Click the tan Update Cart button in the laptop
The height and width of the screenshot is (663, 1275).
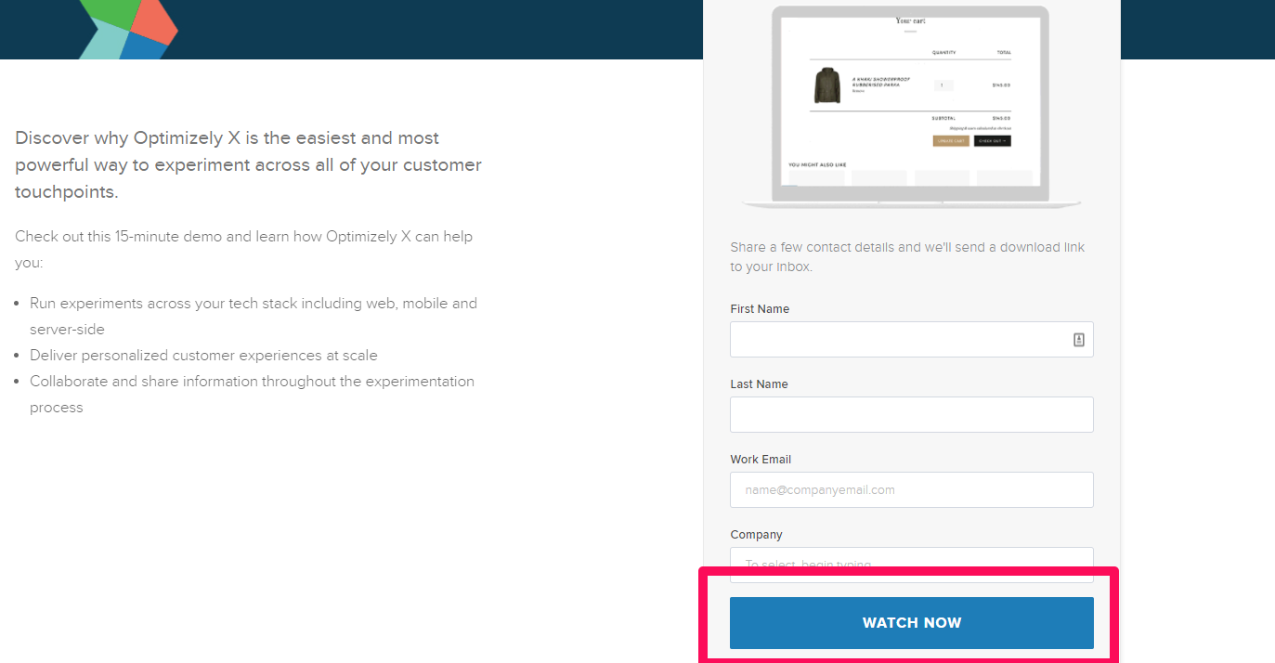[x=951, y=141]
